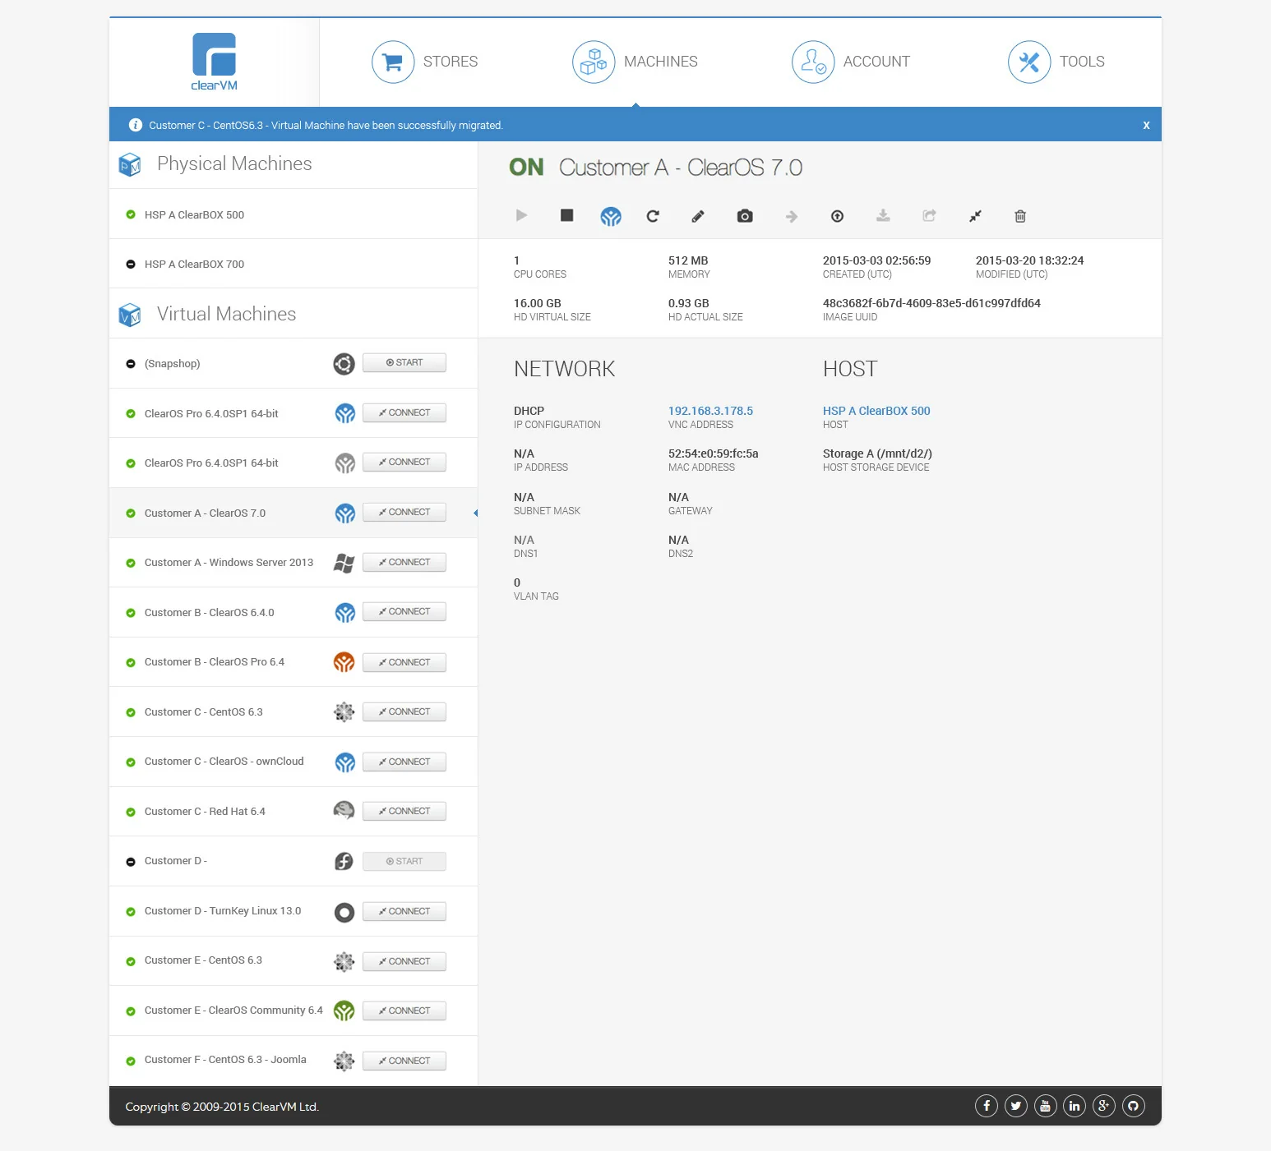Start the (Snapshop) virtual machine
The image size is (1271, 1151).
404,362
